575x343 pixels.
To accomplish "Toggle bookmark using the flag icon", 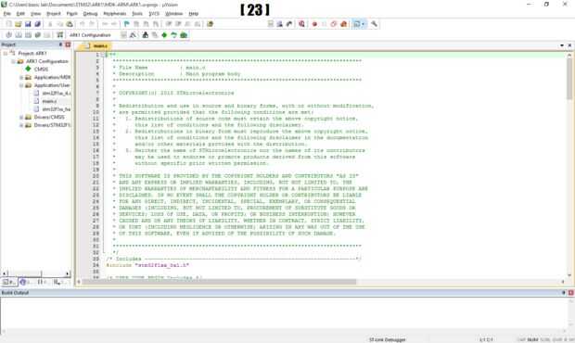I will coord(126,24).
